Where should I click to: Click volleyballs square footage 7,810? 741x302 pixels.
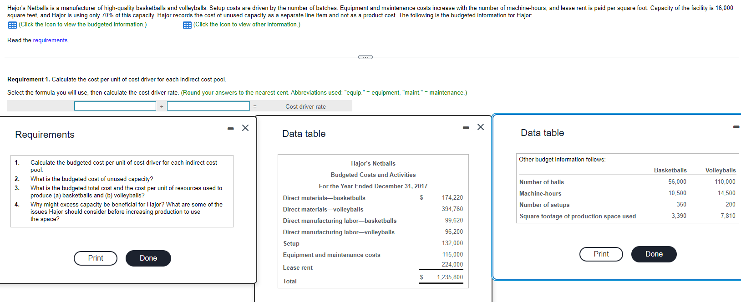point(728,216)
